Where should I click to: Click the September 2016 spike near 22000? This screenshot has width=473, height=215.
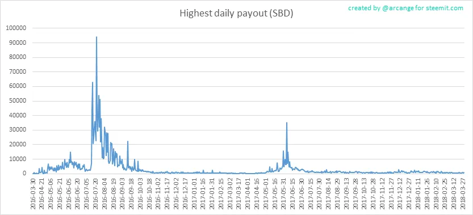click(128, 141)
